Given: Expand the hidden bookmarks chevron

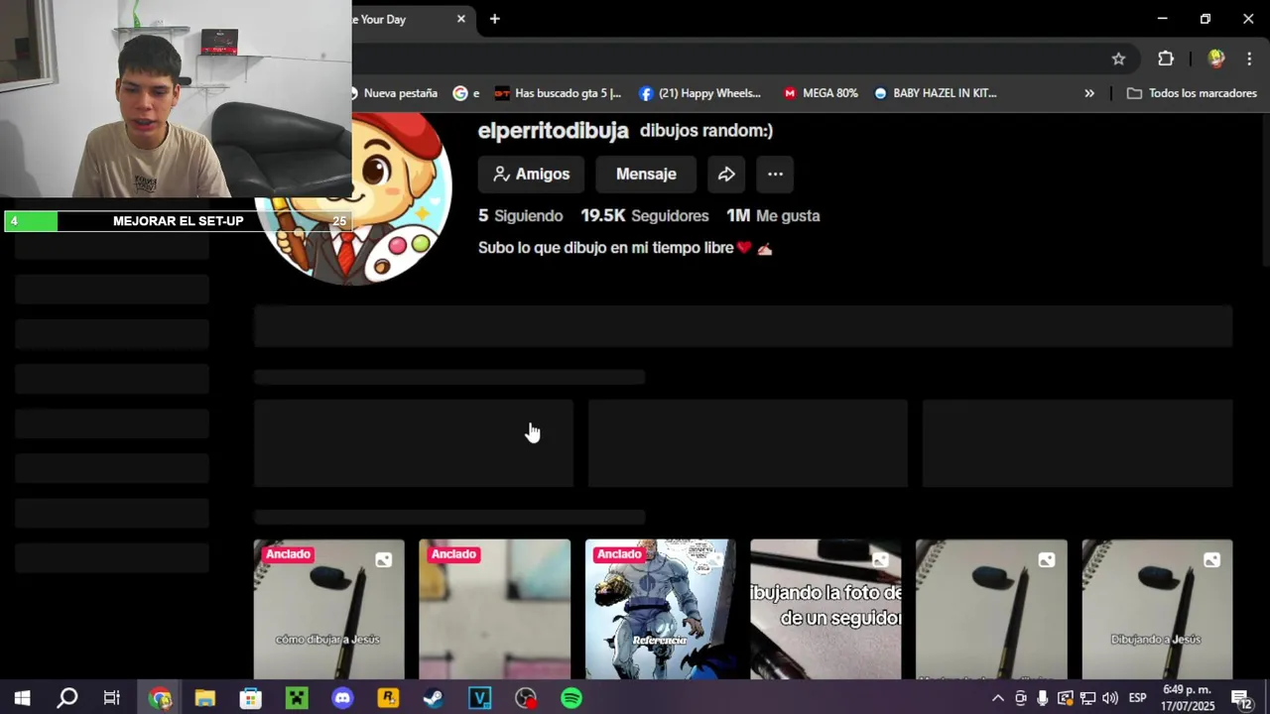Looking at the screenshot, I should tap(1089, 93).
